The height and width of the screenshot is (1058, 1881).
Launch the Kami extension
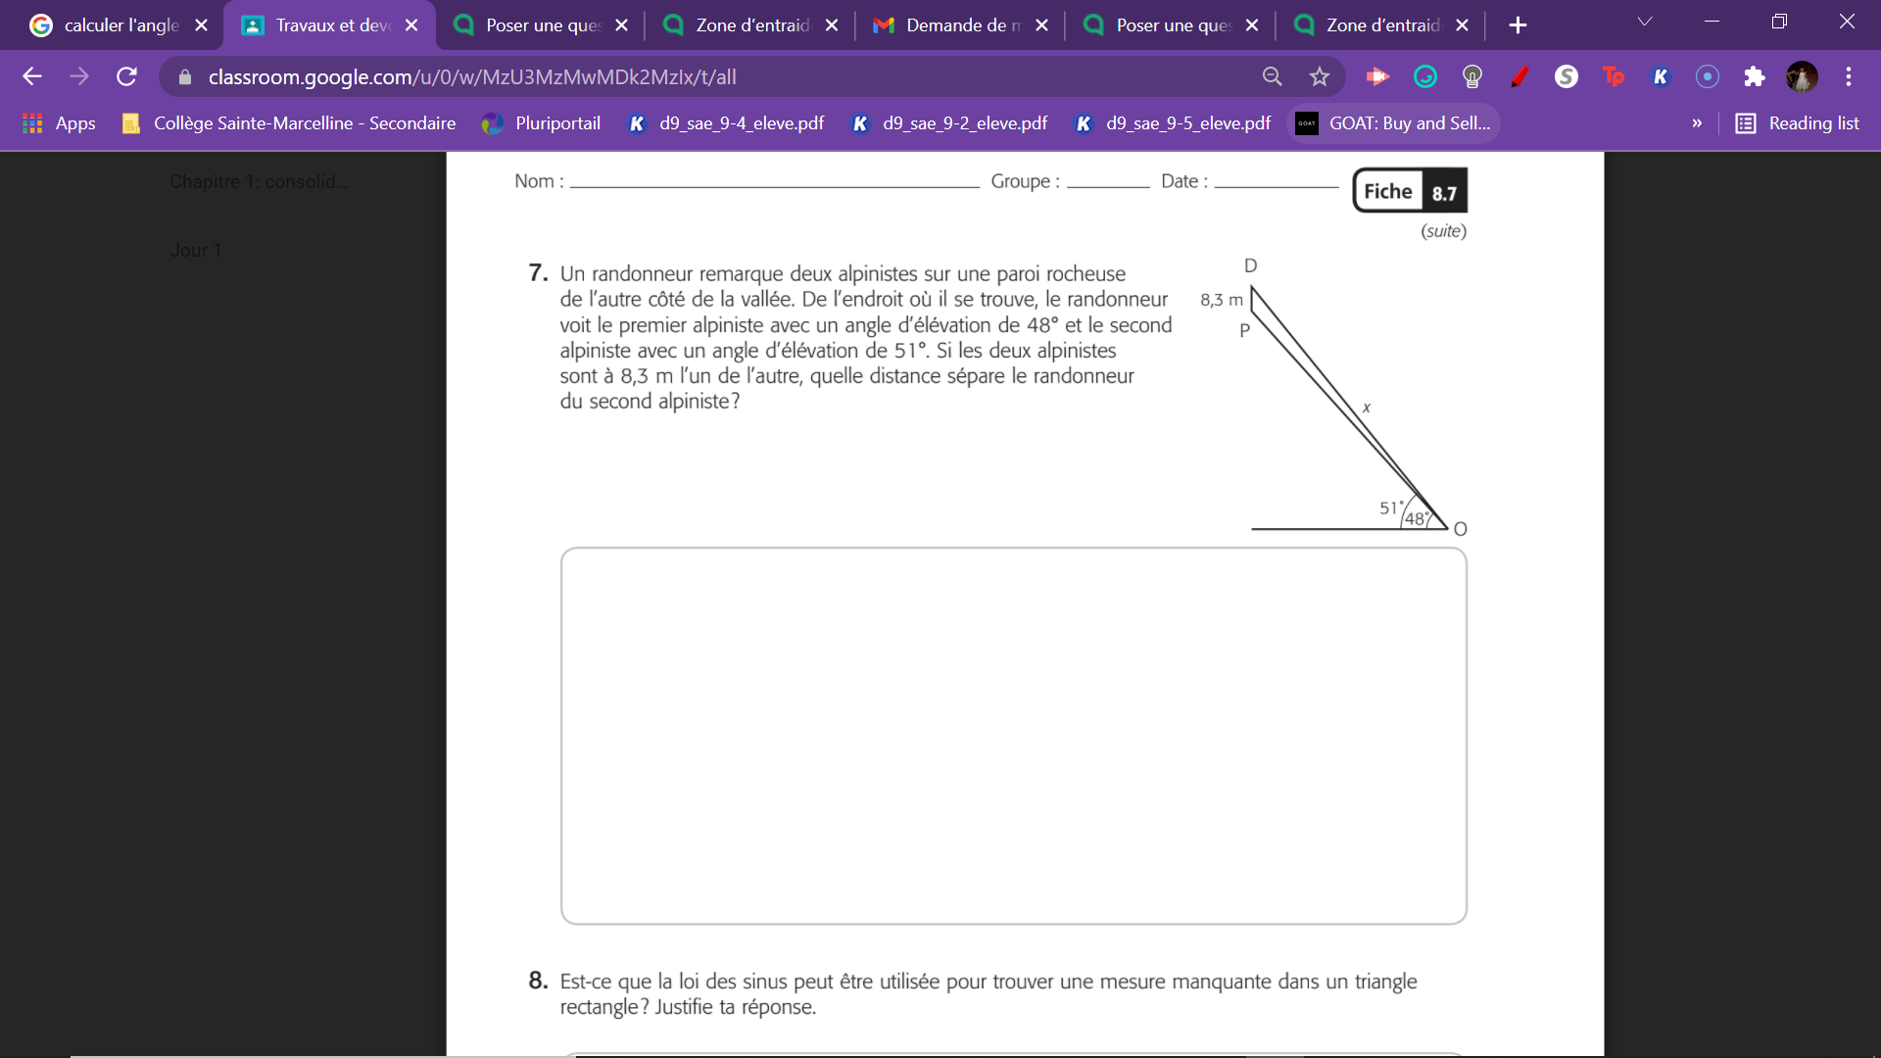click(x=1661, y=76)
